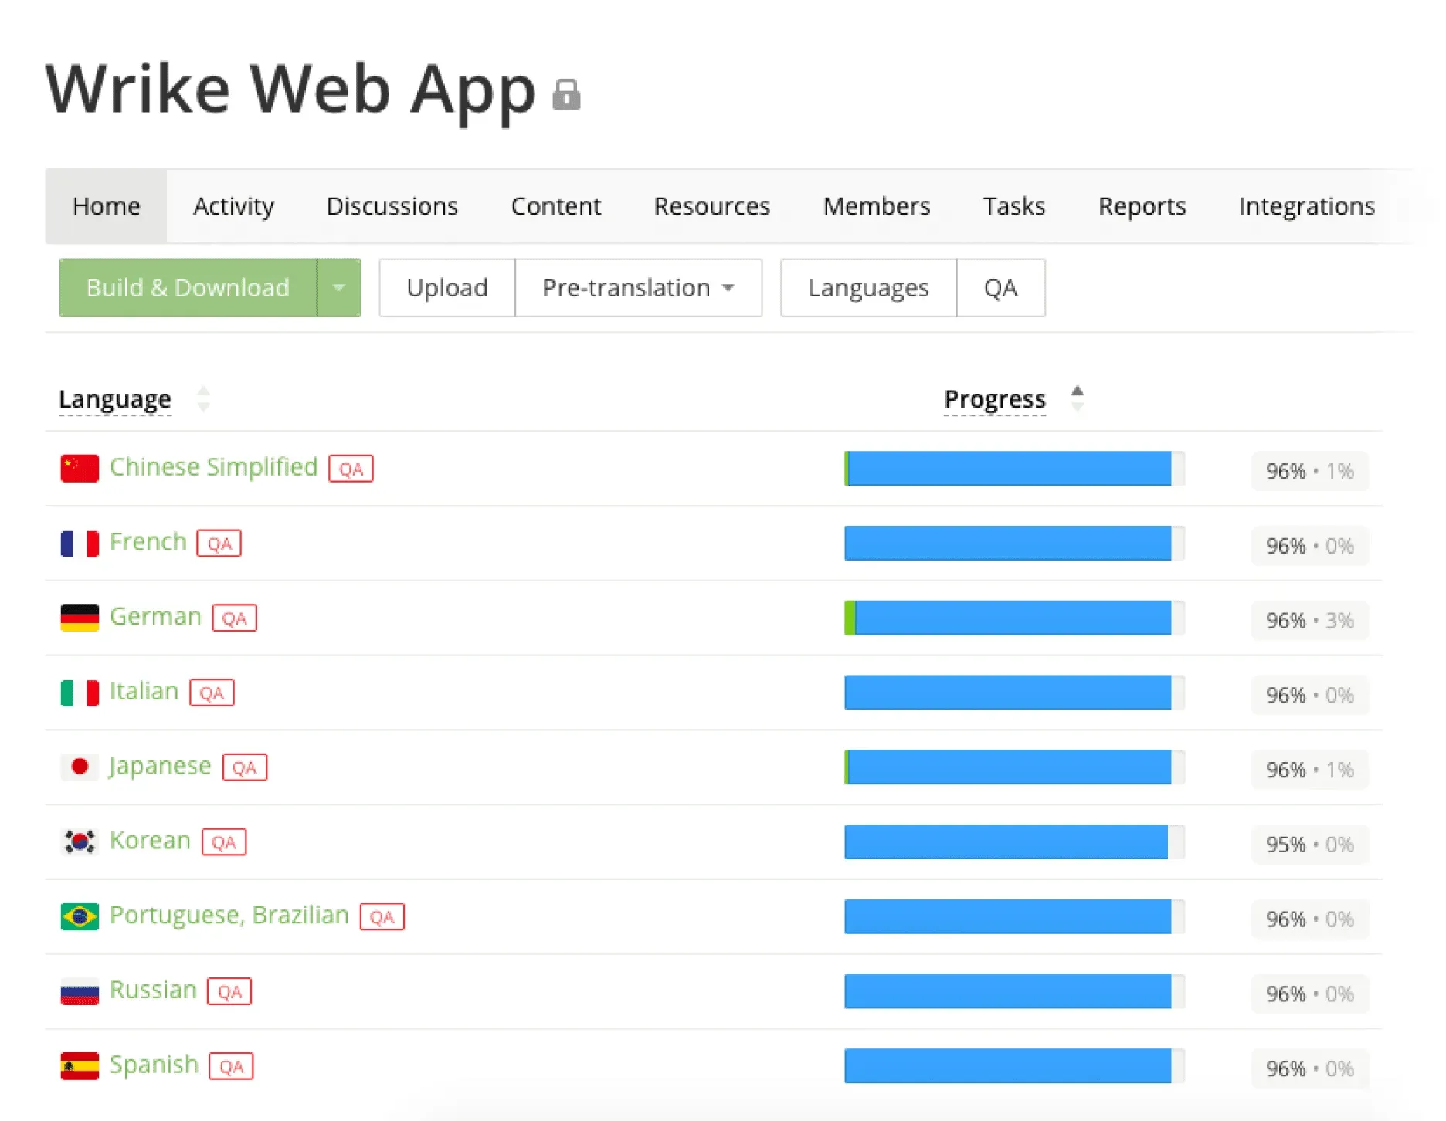Viewport: 1446px width, 1121px height.
Task: Open the QA badge next to German
Action: [234, 618]
